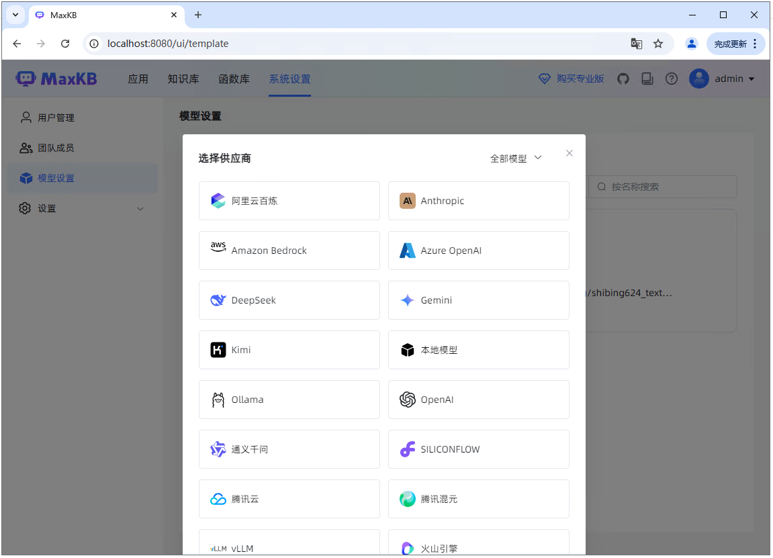Close the MaxKB browser tab
773x558 pixels.
[x=174, y=15]
